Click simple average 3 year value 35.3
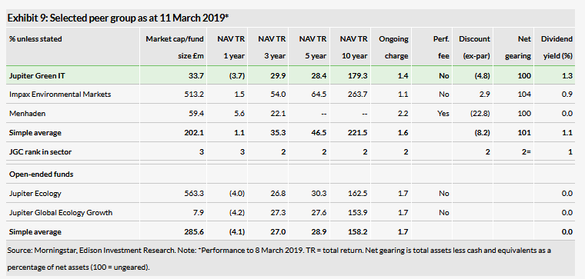585x279 pixels. (278, 133)
